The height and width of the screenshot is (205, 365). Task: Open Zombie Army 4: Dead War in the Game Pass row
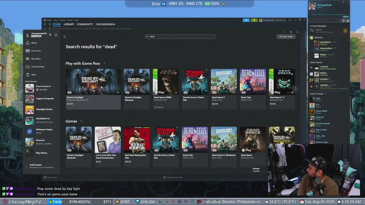point(195,89)
